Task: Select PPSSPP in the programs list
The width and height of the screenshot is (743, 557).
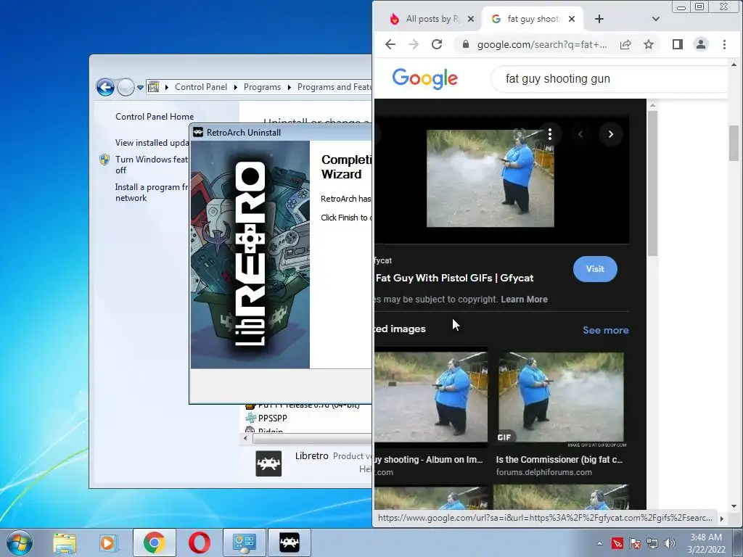Action: click(273, 418)
